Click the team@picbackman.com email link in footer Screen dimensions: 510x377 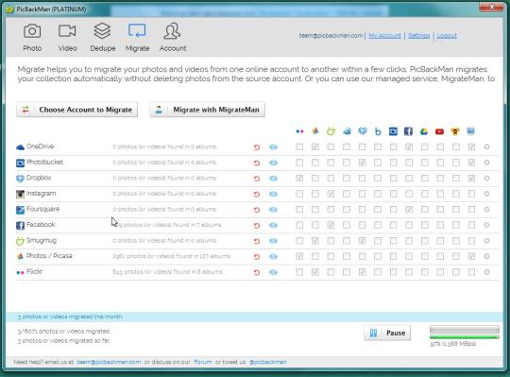tap(109, 362)
